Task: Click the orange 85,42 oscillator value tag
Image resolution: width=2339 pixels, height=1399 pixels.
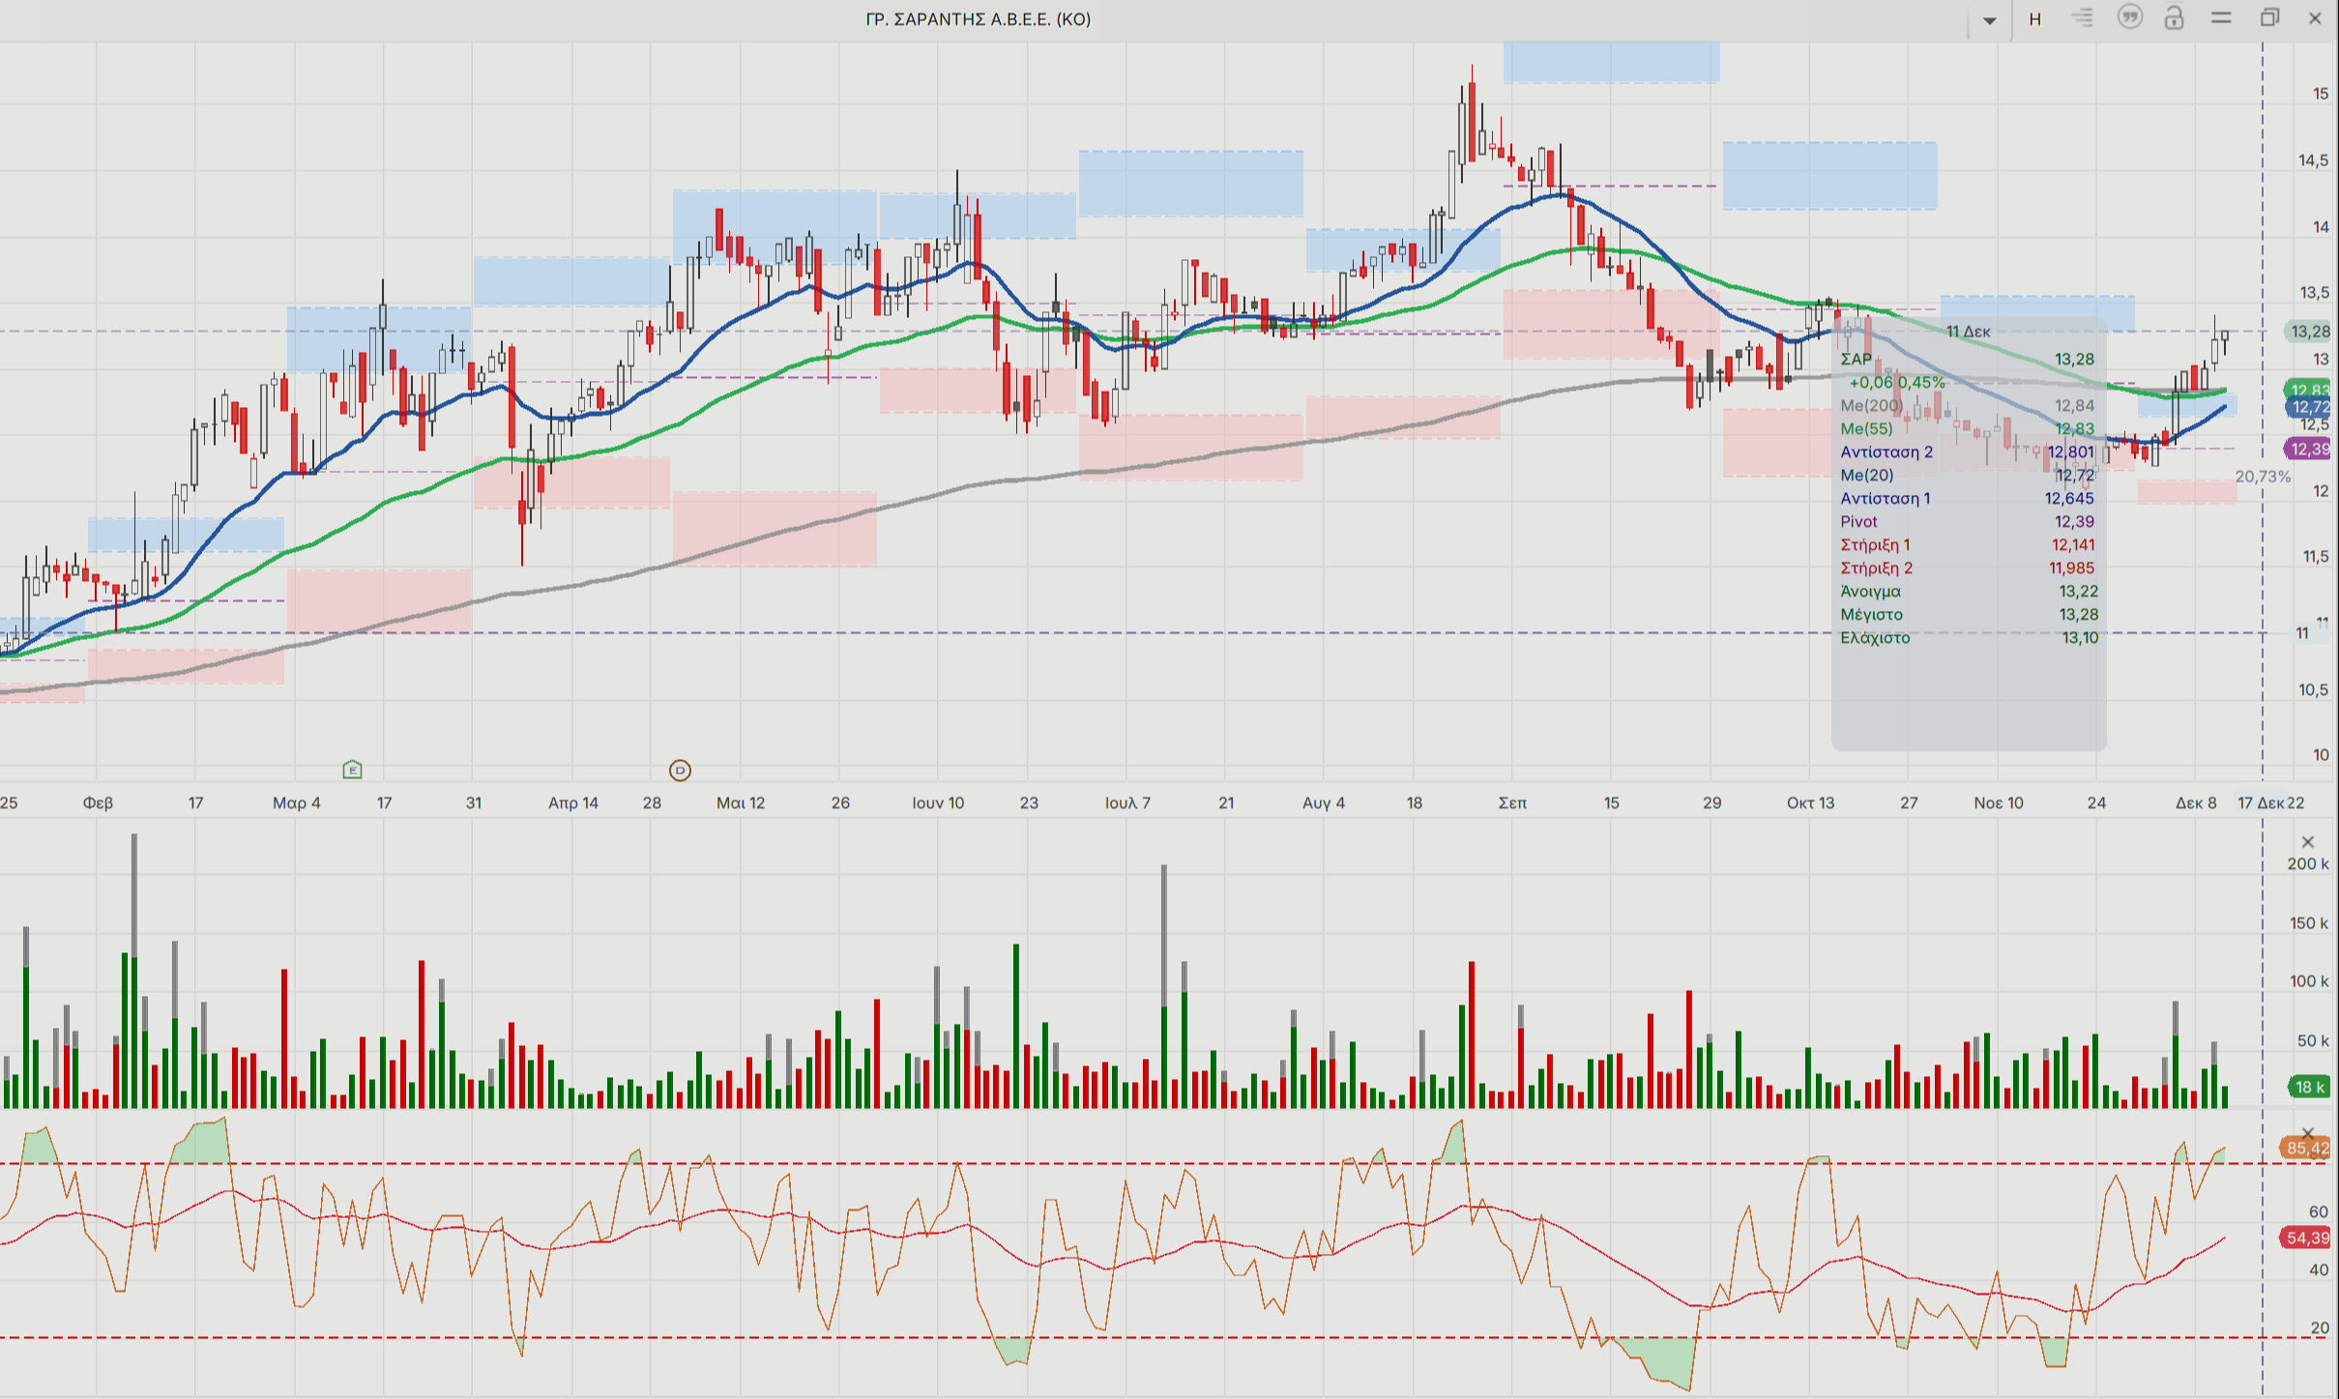Action: 2307,1149
